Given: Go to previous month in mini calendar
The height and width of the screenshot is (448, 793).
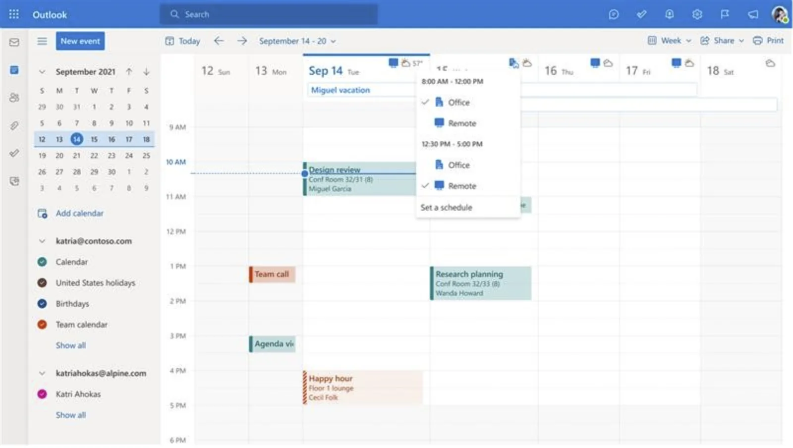Looking at the screenshot, I should coord(129,71).
